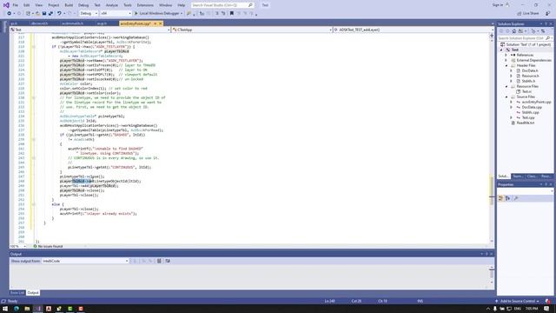Open the Edit menu
The image size is (556, 313).
(x=27, y=5)
